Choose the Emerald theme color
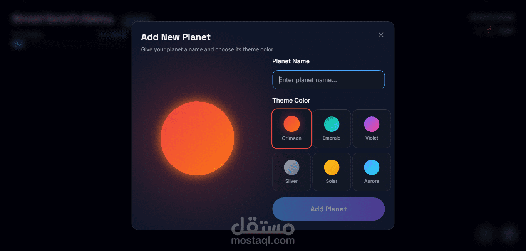 tap(332, 129)
